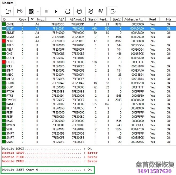This screenshot has width=176, height=175.
Task: Sort by the Size(s) column header
Action: (92, 19)
